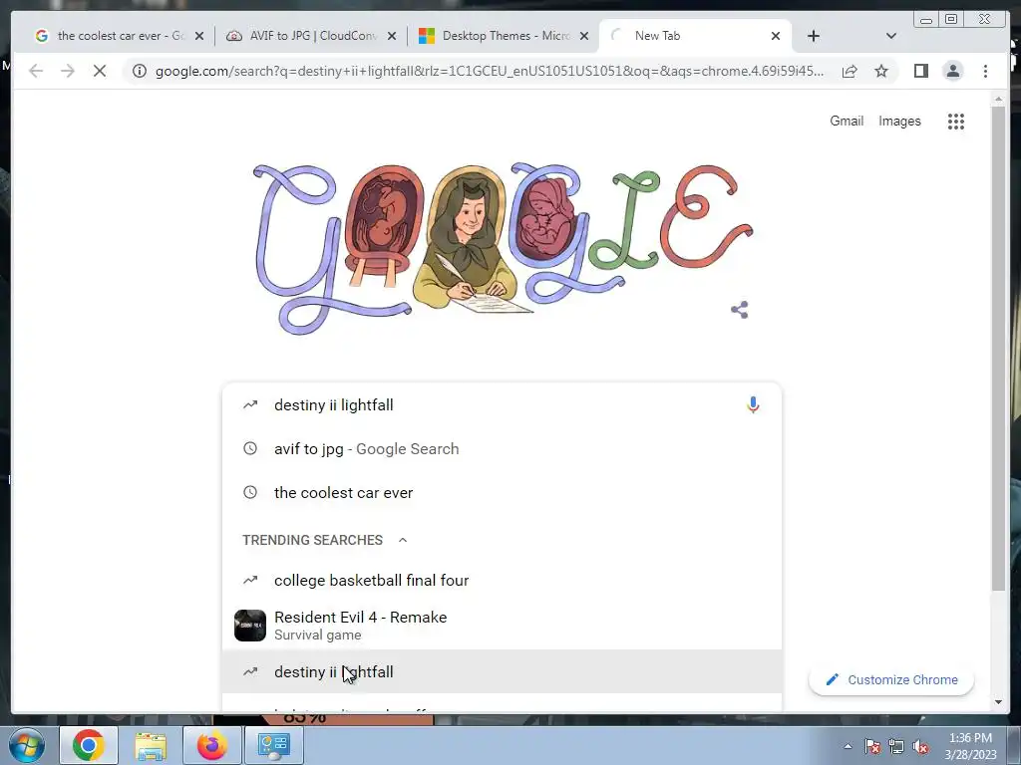Open the Chrome three-dot menu
Screen dimensions: 1021x765
click(x=985, y=71)
